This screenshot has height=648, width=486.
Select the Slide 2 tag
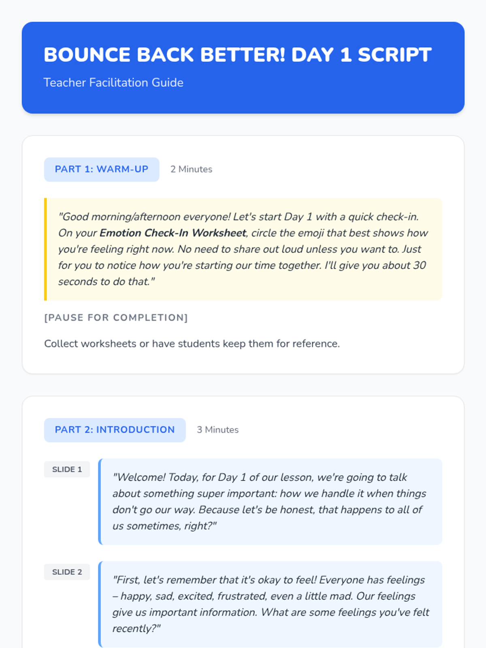click(67, 572)
